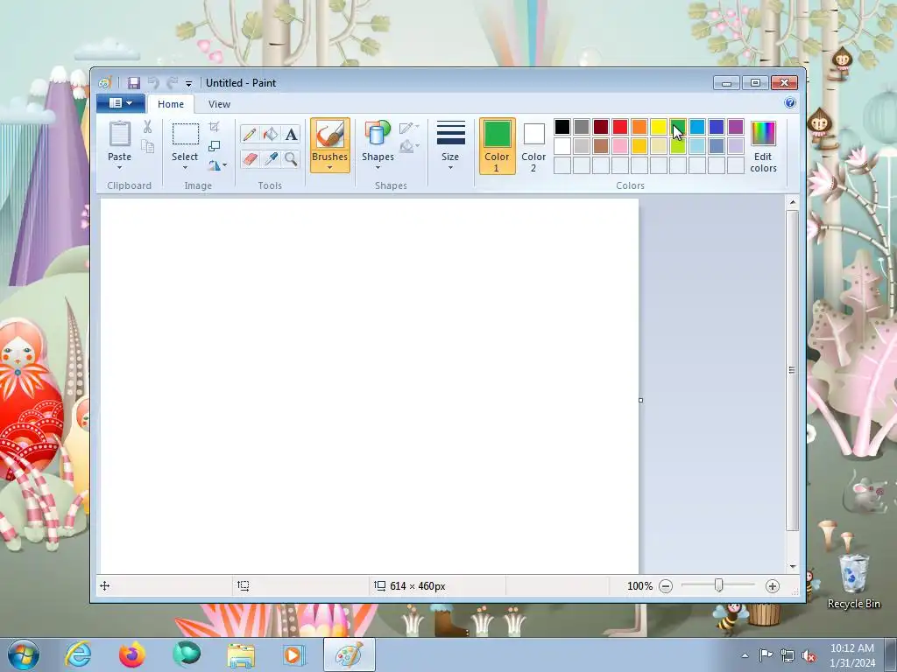Open the shape Outline dropdown

(409, 128)
